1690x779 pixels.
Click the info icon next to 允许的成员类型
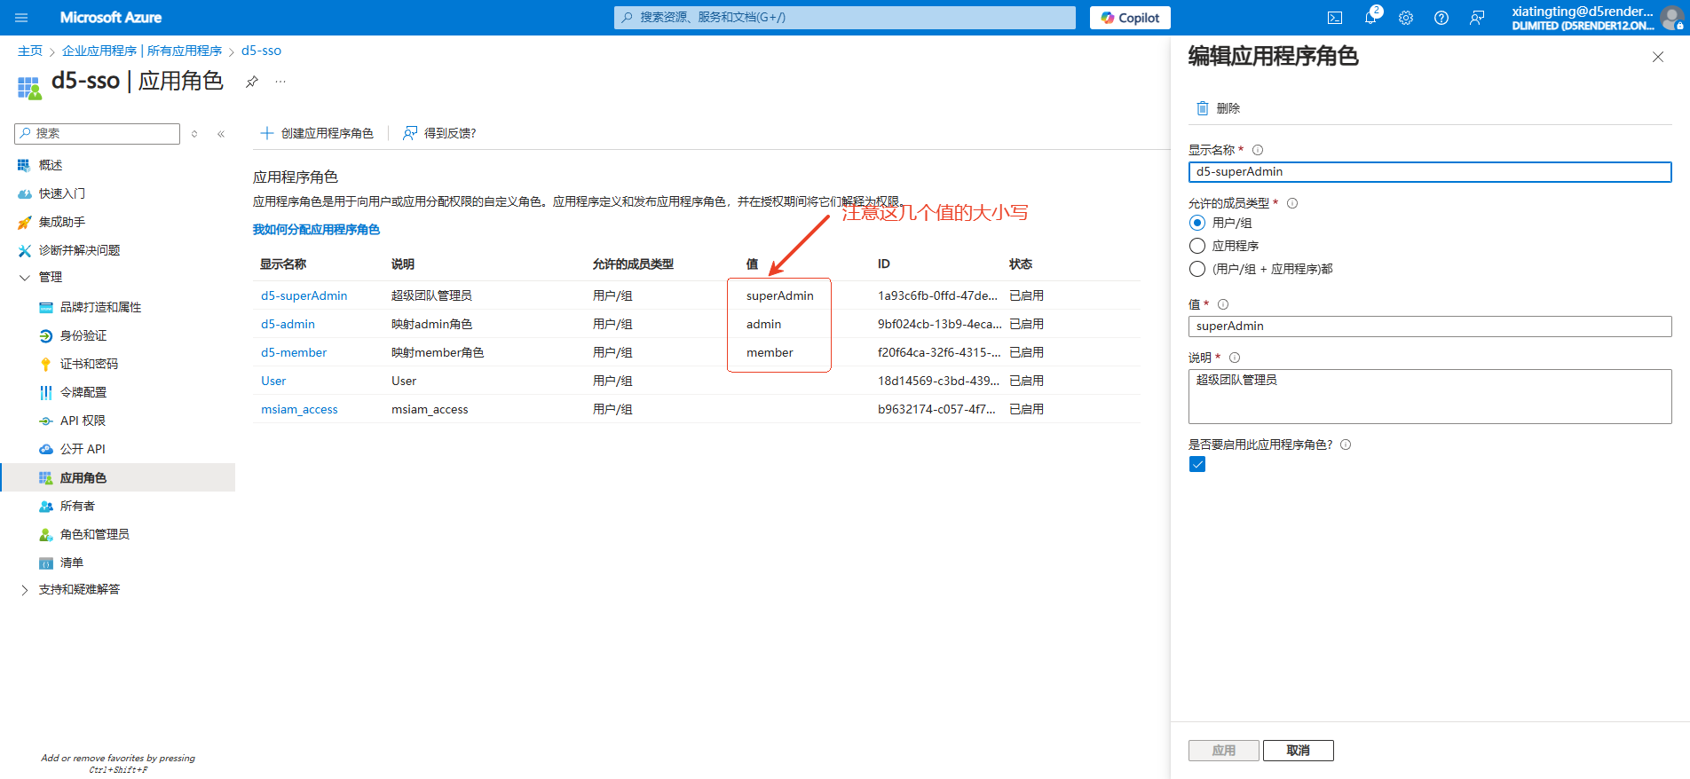coord(1292,203)
